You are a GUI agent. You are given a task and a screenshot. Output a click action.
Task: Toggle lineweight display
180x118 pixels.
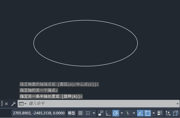[160, 113]
